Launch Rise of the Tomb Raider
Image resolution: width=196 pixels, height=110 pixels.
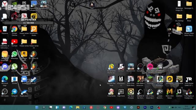pyautogui.click(x=131, y=79)
